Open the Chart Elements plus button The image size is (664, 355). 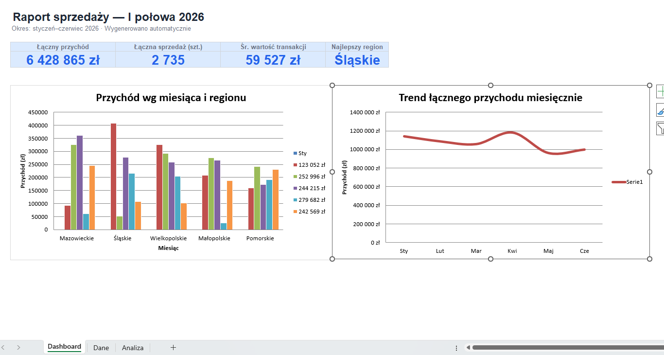pyautogui.click(x=661, y=91)
